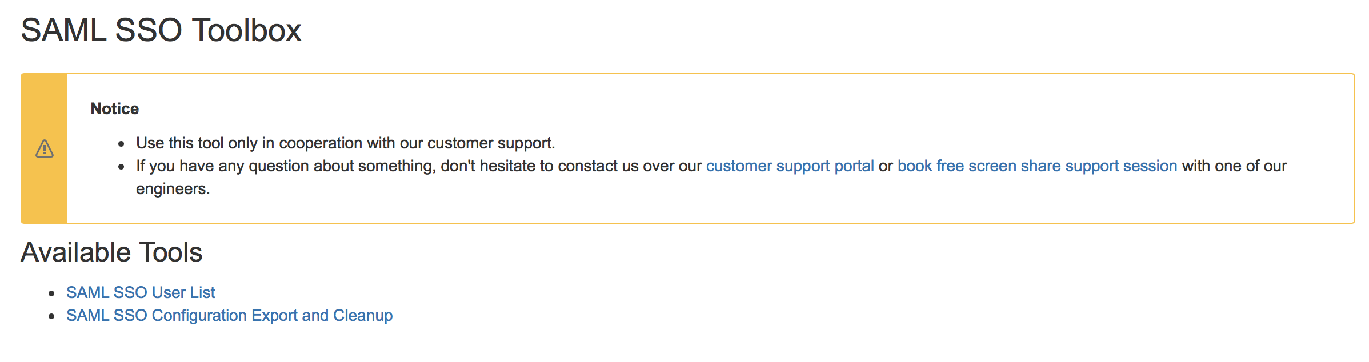The image size is (1369, 362).
Task: Click the bullet dot before Configuration Export and Cleanup
Action: point(52,316)
